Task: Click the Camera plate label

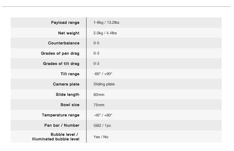Action: [66, 84]
